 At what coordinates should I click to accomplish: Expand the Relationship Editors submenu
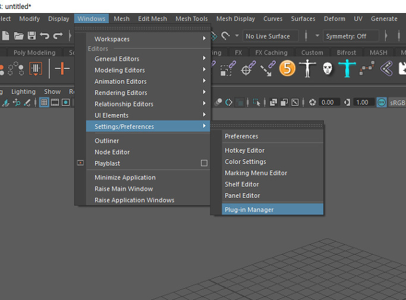(148, 104)
